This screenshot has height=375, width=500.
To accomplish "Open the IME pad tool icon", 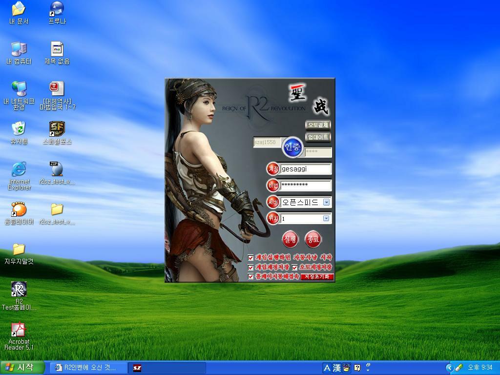I will click(347, 368).
